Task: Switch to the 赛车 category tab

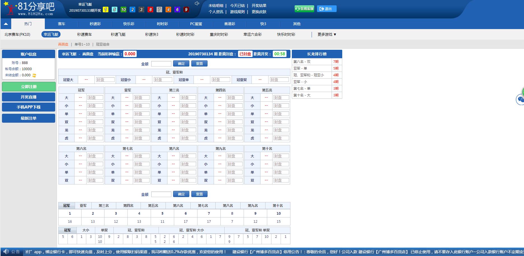Action: [62, 24]
